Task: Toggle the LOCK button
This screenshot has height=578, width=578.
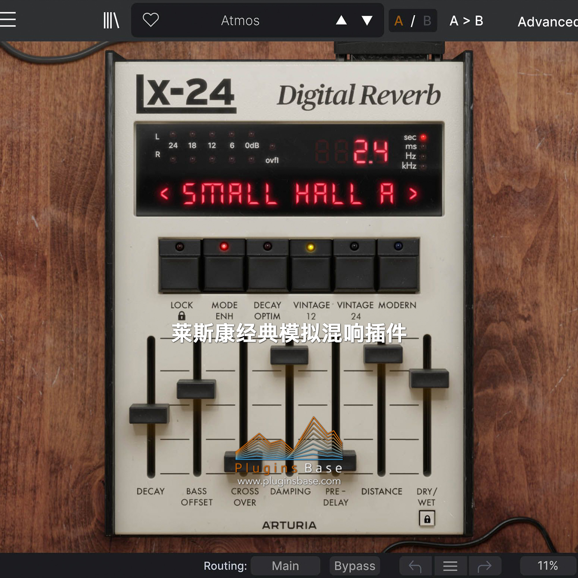Action: (179, 266)
